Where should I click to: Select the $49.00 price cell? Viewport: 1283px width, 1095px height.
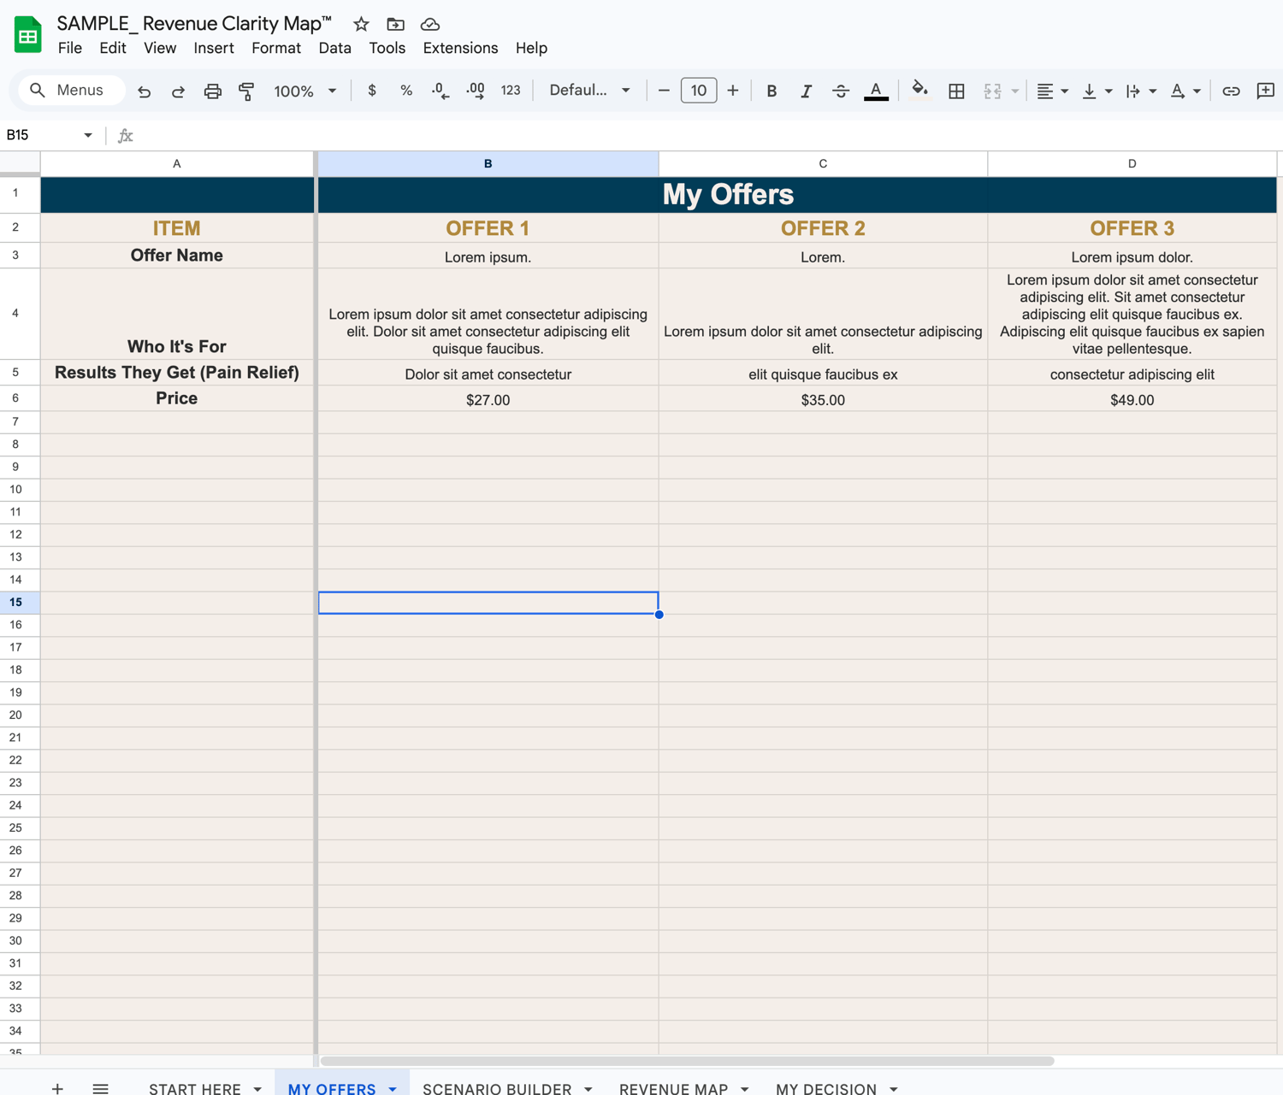[1132, 399]
